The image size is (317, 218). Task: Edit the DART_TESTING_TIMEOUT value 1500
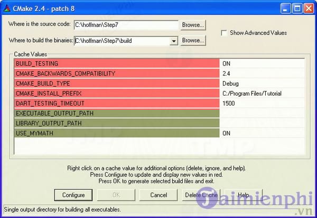click(x=262, y=103)
